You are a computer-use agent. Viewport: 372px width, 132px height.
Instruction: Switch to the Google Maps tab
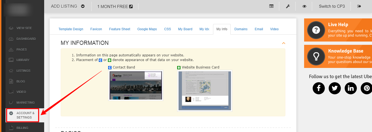tap(147, 29)
